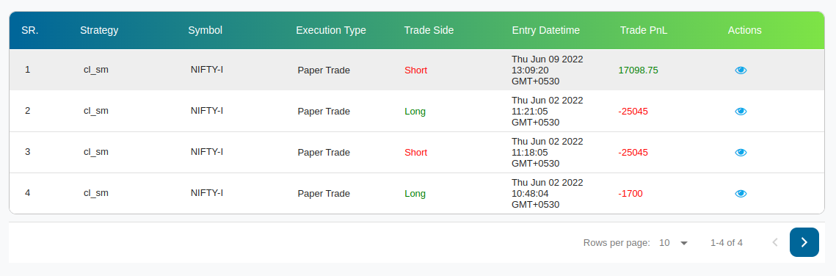Click the Symbol column header
The height and width of the screenshot is (276, 836).
click(206, 30)
